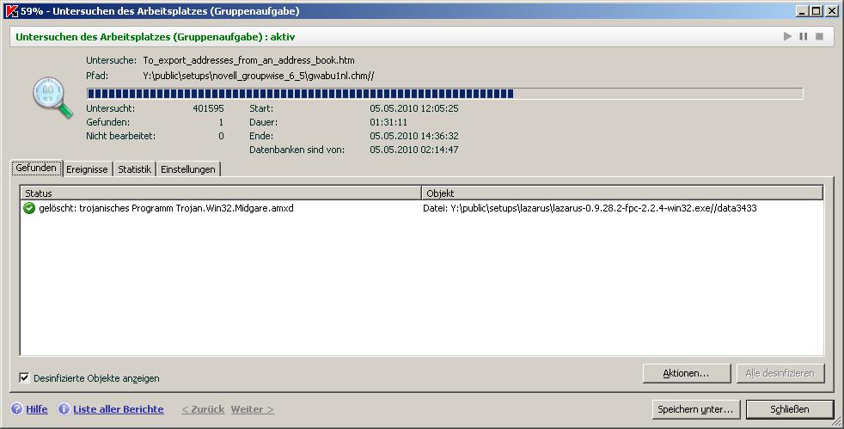The width and height of the screenshot is (844, 429).
Task: Pause the running scan
Action: point(804,37)
